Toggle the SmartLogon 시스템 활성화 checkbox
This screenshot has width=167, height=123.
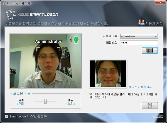point(6,117)
